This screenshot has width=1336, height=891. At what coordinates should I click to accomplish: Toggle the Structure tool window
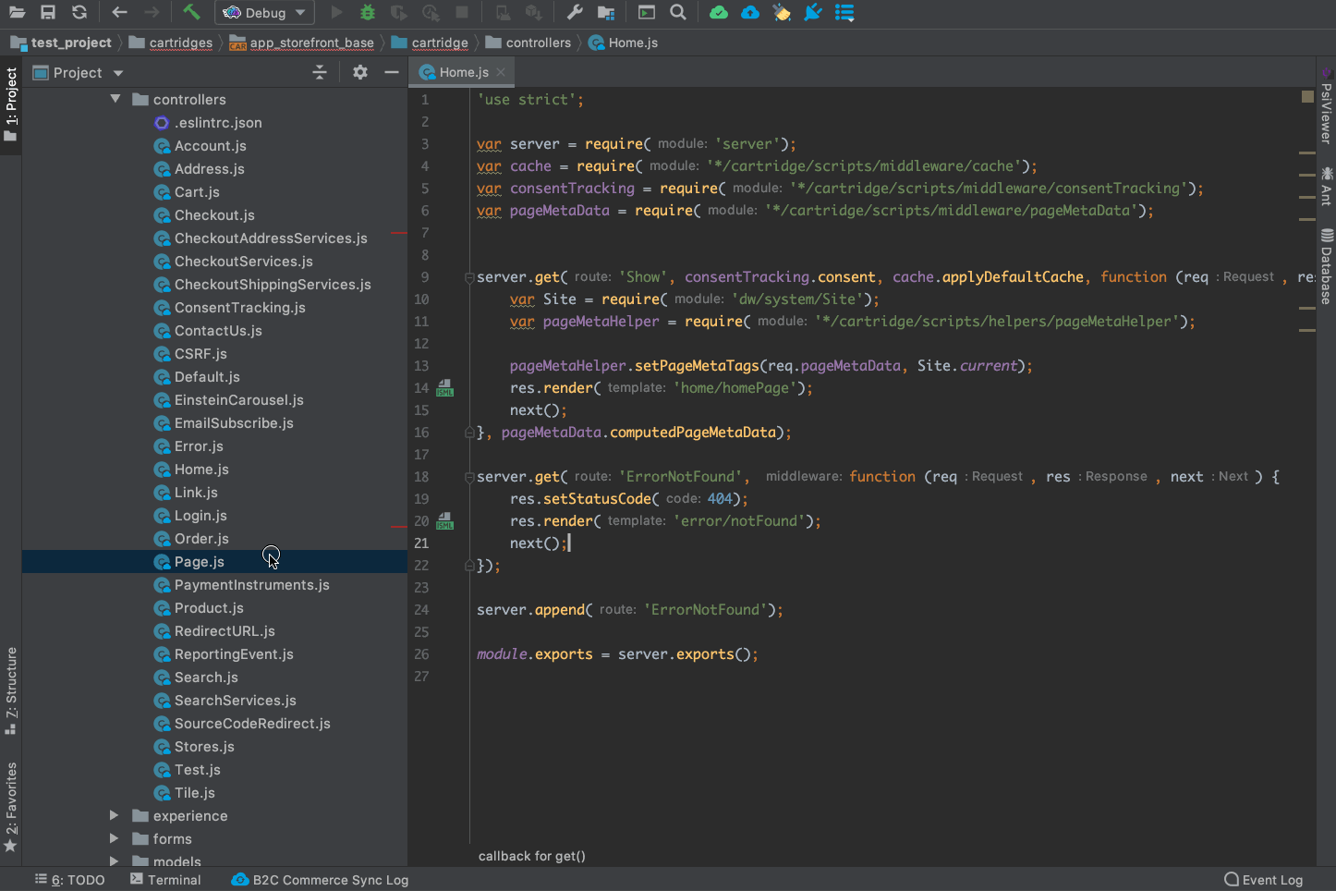(11, 689)
